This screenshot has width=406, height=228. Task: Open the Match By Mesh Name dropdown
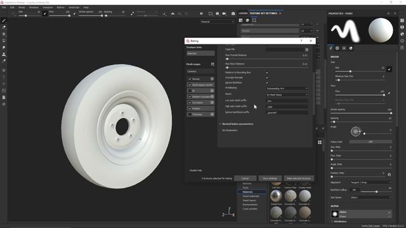pos(287,95)
